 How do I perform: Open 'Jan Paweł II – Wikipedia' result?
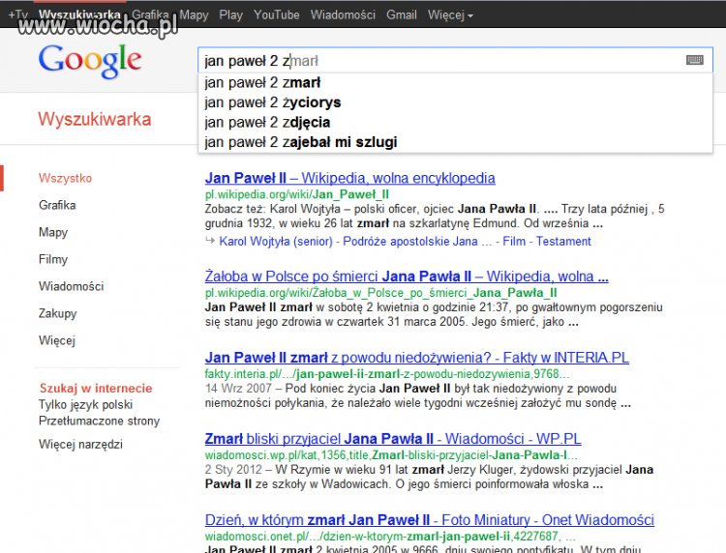tap(350, 178)
